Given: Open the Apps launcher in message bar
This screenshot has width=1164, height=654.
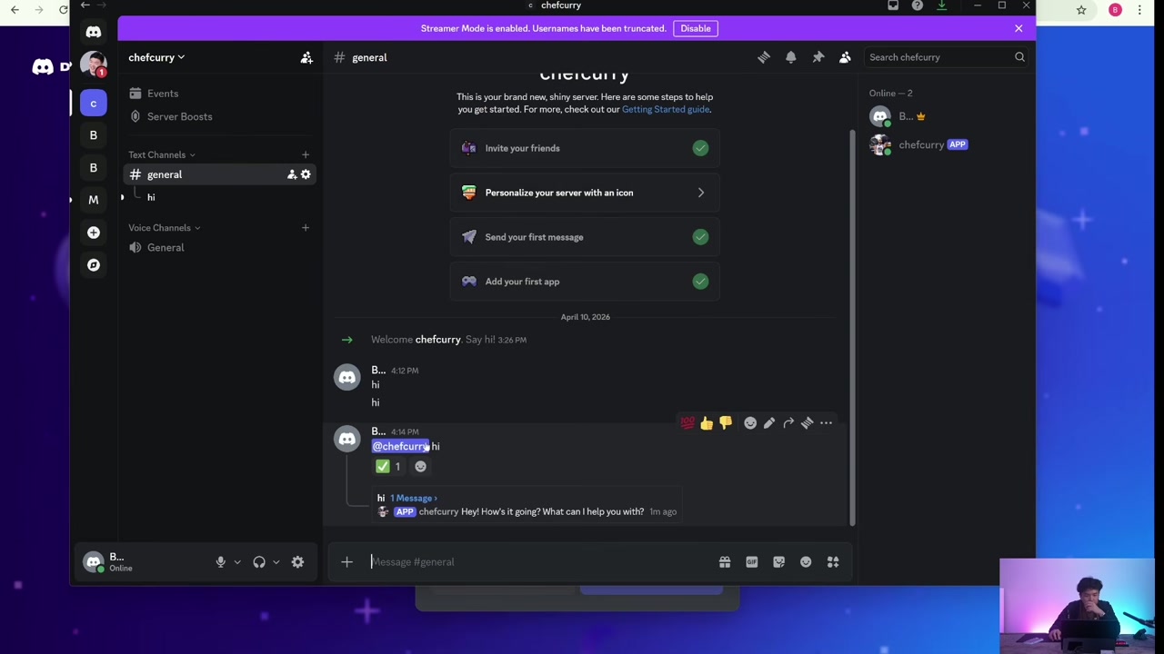Looking at the screenshot, I should point(833,562).
